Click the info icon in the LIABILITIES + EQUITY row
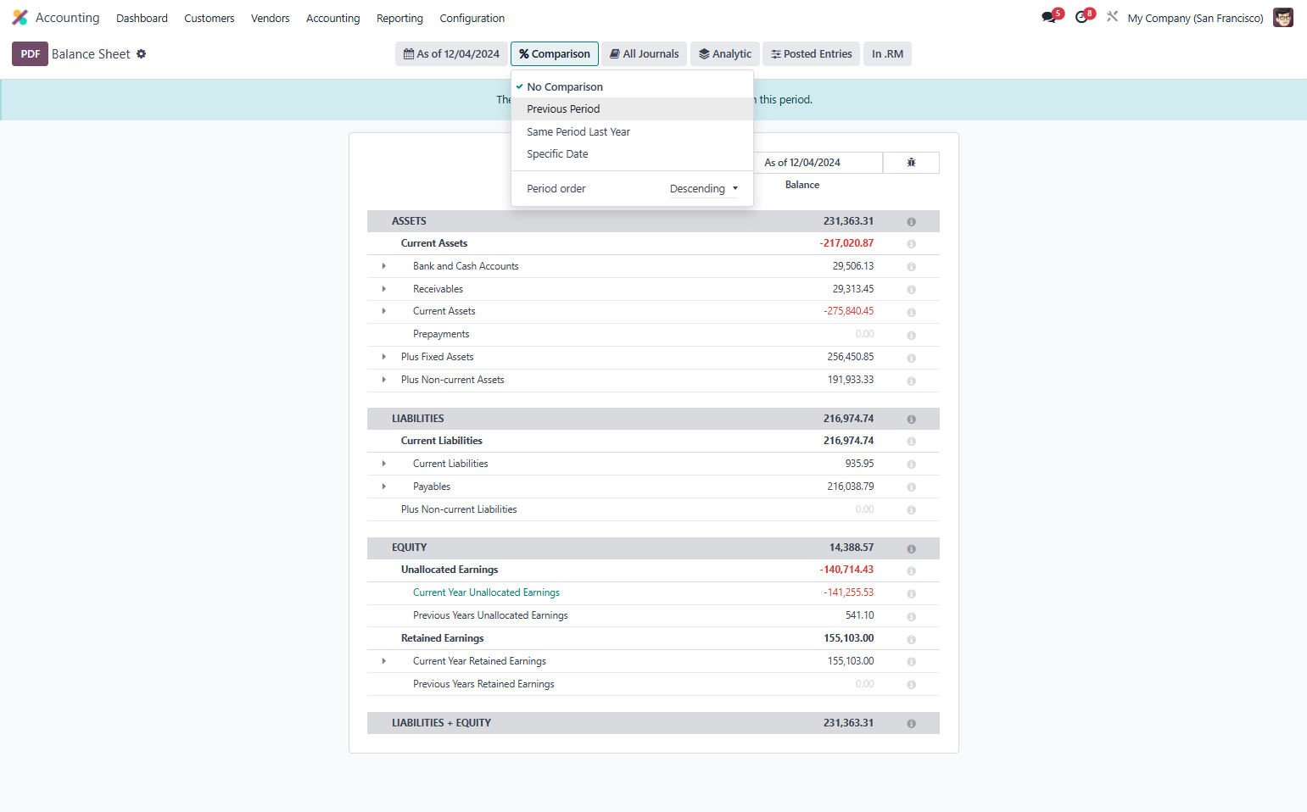1307x812 pixels. click(911, 724)
